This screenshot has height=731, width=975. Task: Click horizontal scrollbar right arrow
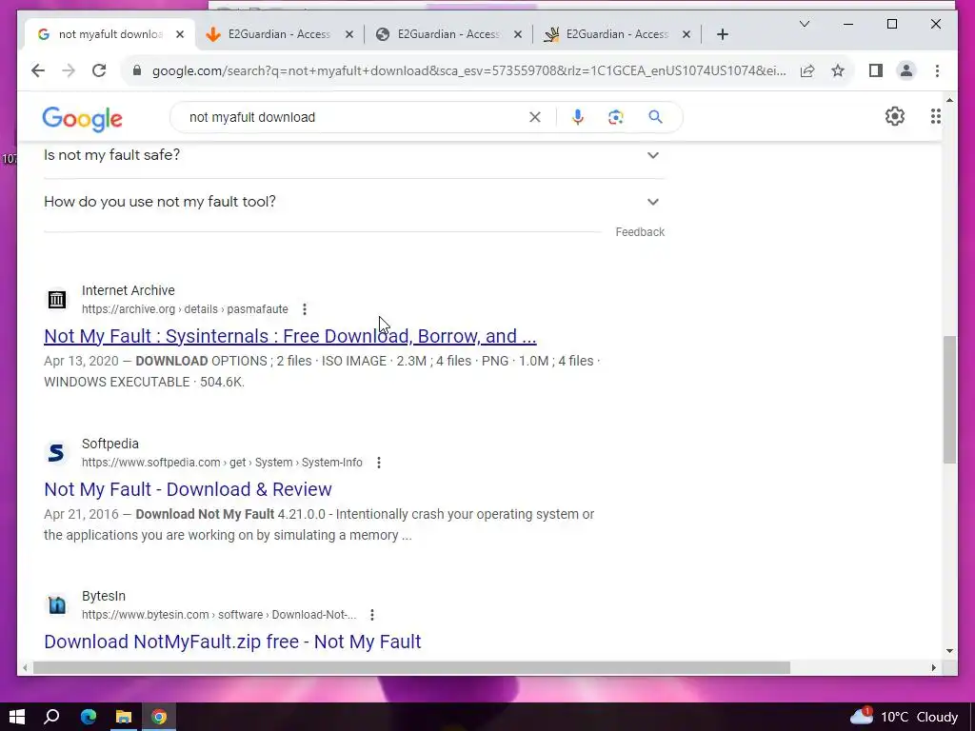tap(933, 667)
